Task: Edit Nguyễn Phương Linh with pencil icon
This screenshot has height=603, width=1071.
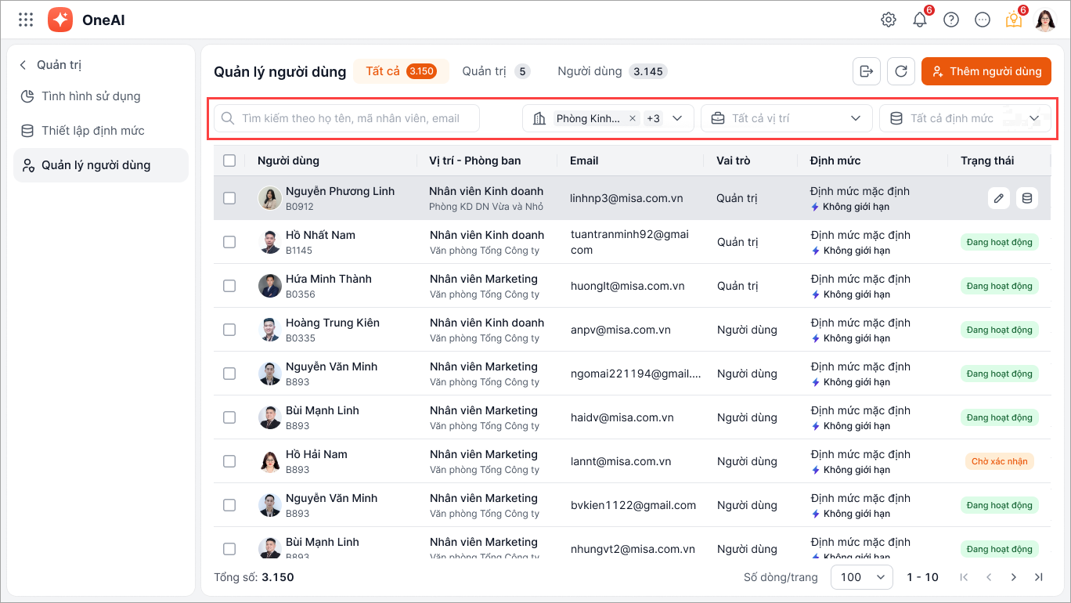Action: point(998,198)
